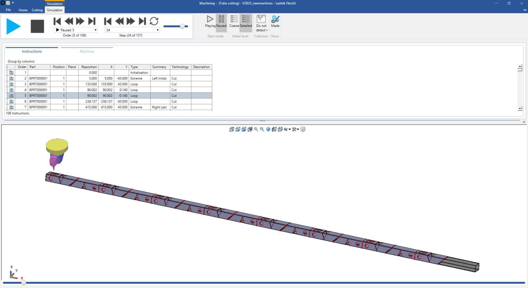Image resolution: width=528 pixels, height=288 pixels.
Task: Click the simulation speed slider handle
Action: (182, 27)
